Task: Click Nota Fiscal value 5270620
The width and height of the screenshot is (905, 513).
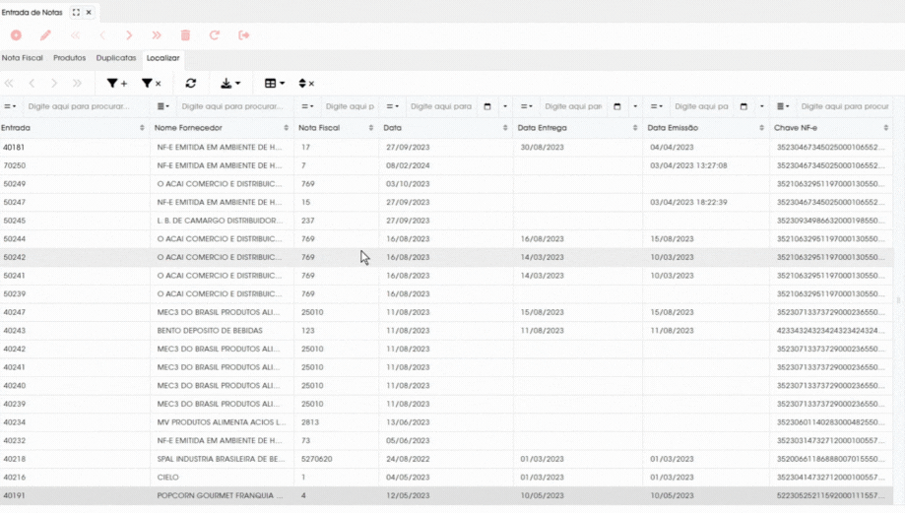Action: (316, 459)
